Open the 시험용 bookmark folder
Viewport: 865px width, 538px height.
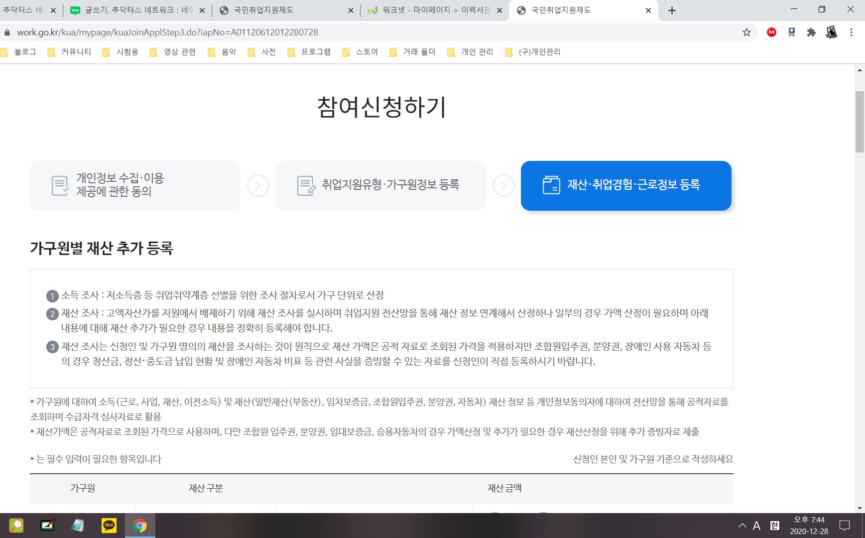click(x=120, y=52)
